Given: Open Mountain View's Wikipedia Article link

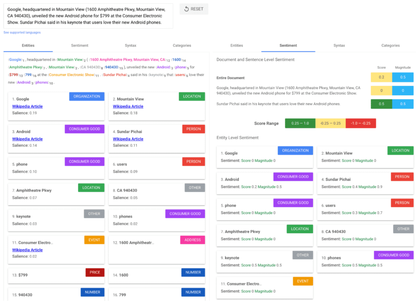Looking at the screenshot, I should pyautogui.click(x=128, y=106).
